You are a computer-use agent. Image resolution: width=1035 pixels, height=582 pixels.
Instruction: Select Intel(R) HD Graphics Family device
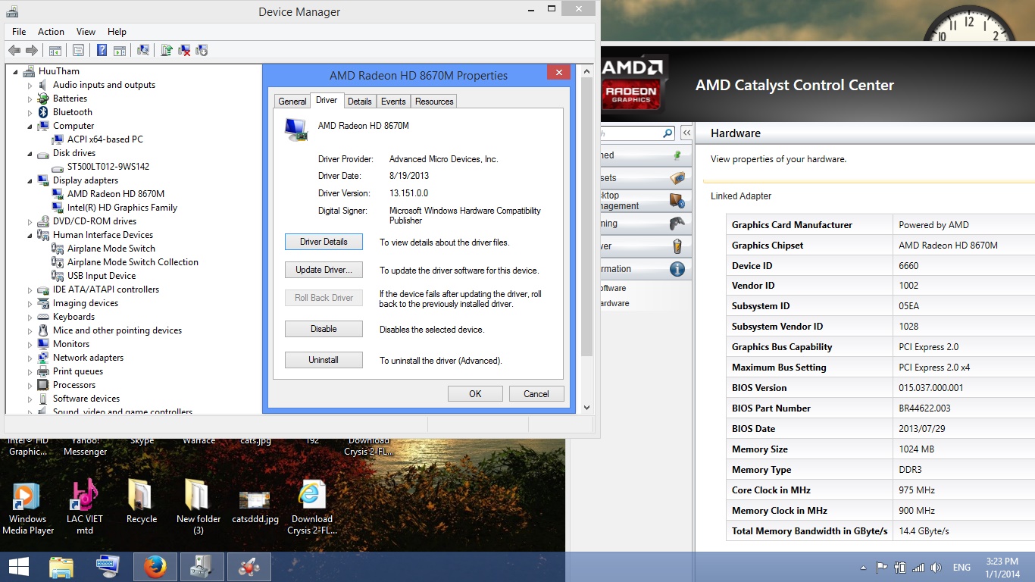pyautogui.click(x=121, y=208)
